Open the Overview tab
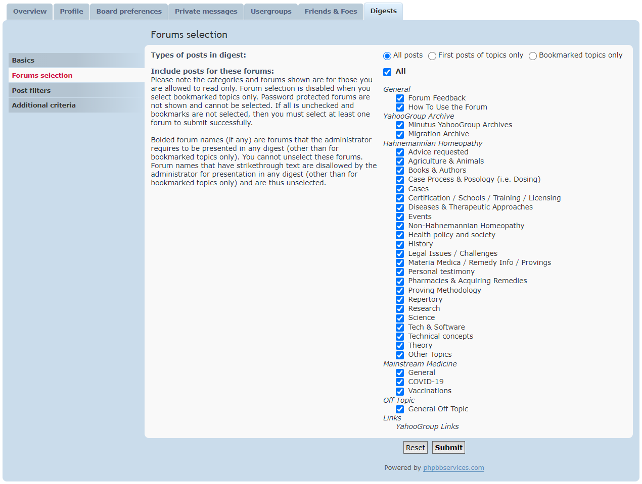The width and height of the screenshot is (642, 484). point(30,12)
